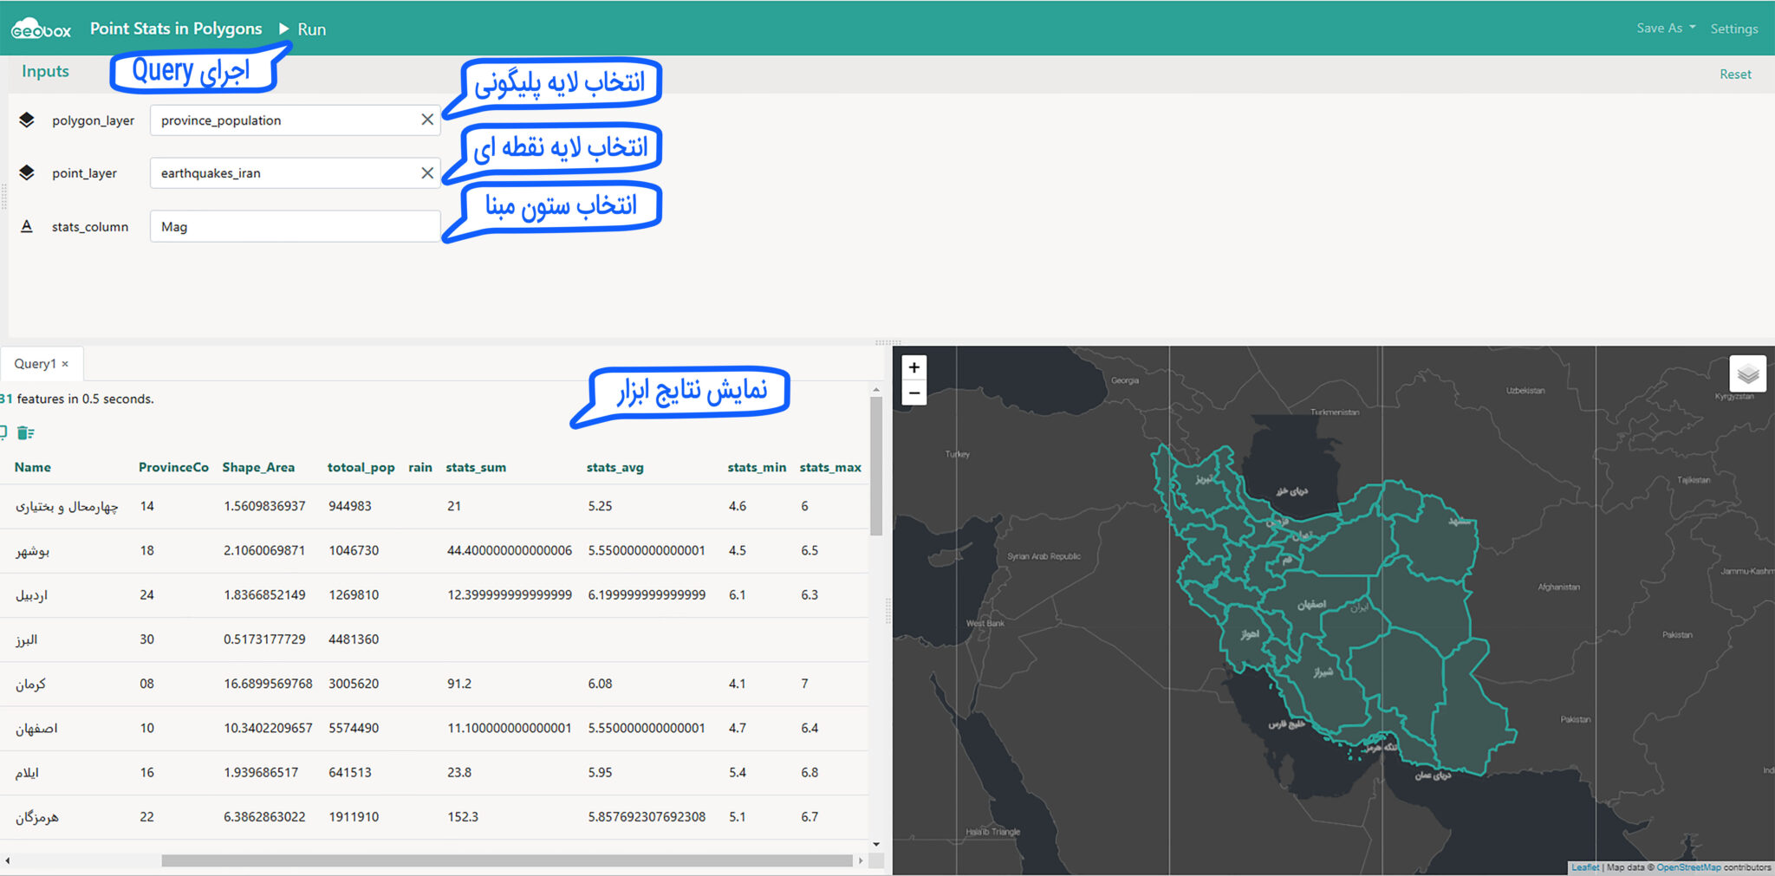
Task: Click the zoom out '−' control on map
Action: click(914, 393)
